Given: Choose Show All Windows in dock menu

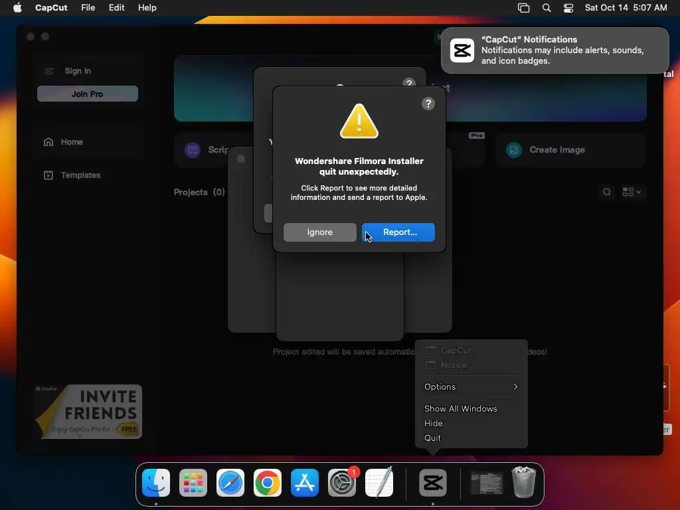Looking at the screenshot, I should pos(471,408).
